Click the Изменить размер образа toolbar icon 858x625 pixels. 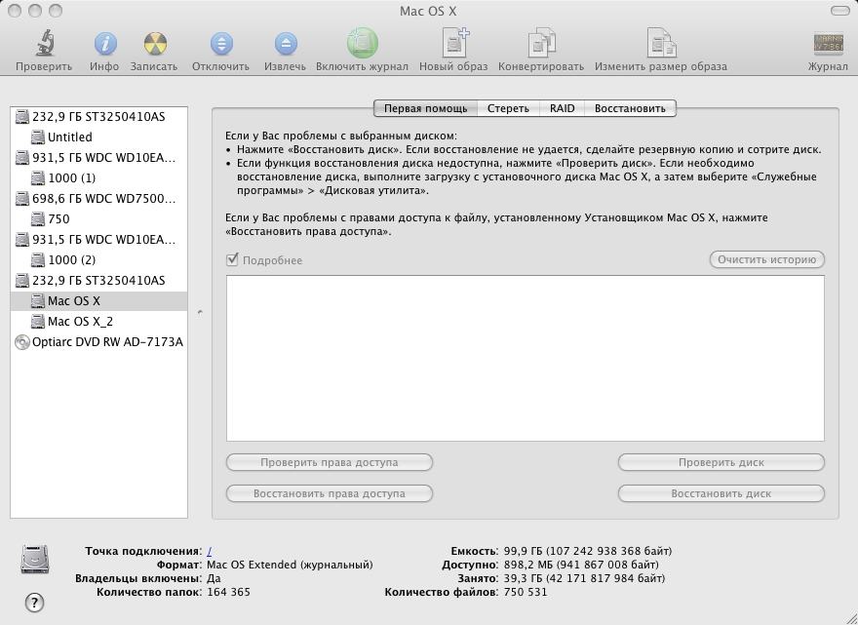[661, 43]
